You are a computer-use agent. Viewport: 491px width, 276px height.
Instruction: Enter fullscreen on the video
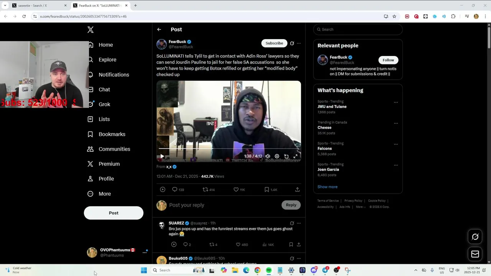pyautogui.click(x=295, y=156)
